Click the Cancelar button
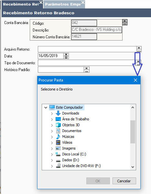 124,181
